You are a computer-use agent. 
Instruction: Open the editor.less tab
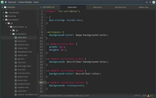tap(143, 7)
